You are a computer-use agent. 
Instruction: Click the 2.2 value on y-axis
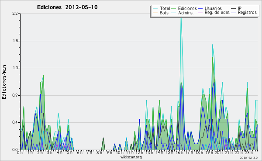tap(15, 13)
